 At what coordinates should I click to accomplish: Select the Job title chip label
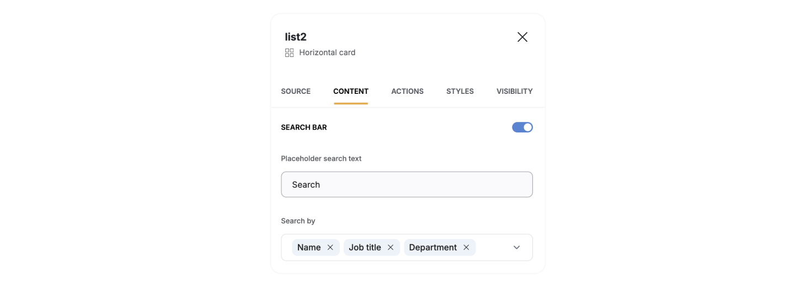click(365, 247)
